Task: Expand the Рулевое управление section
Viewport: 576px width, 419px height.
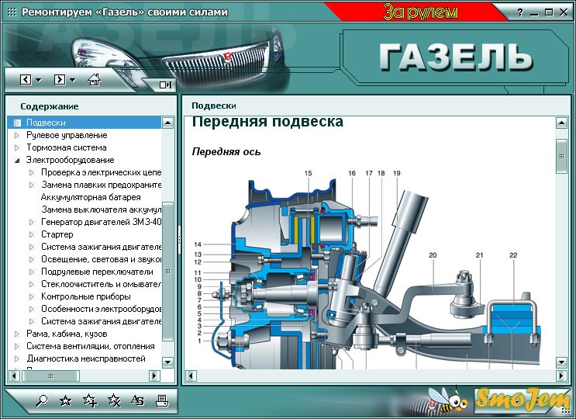Action: [16, 135]
